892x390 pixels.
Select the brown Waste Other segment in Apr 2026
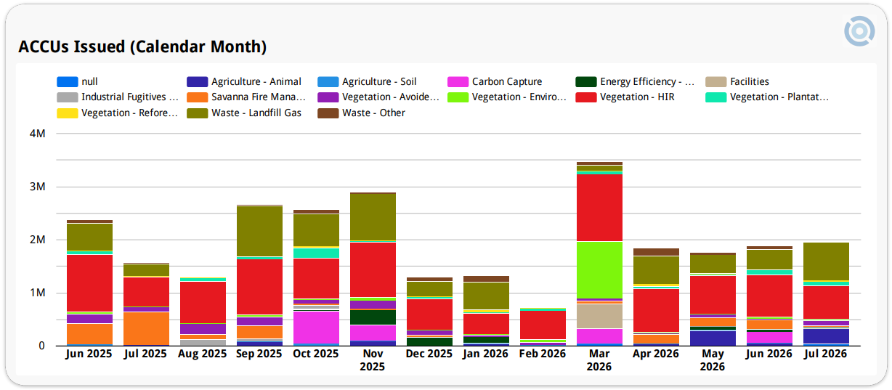click(x=656, y=252)
